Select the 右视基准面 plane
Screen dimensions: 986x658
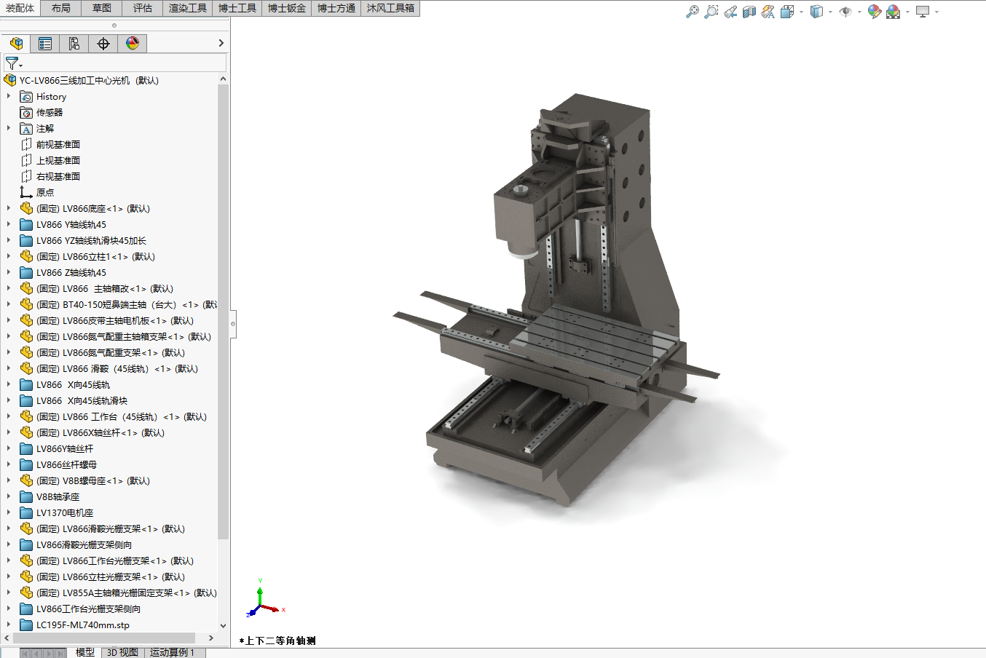[58, 177]
